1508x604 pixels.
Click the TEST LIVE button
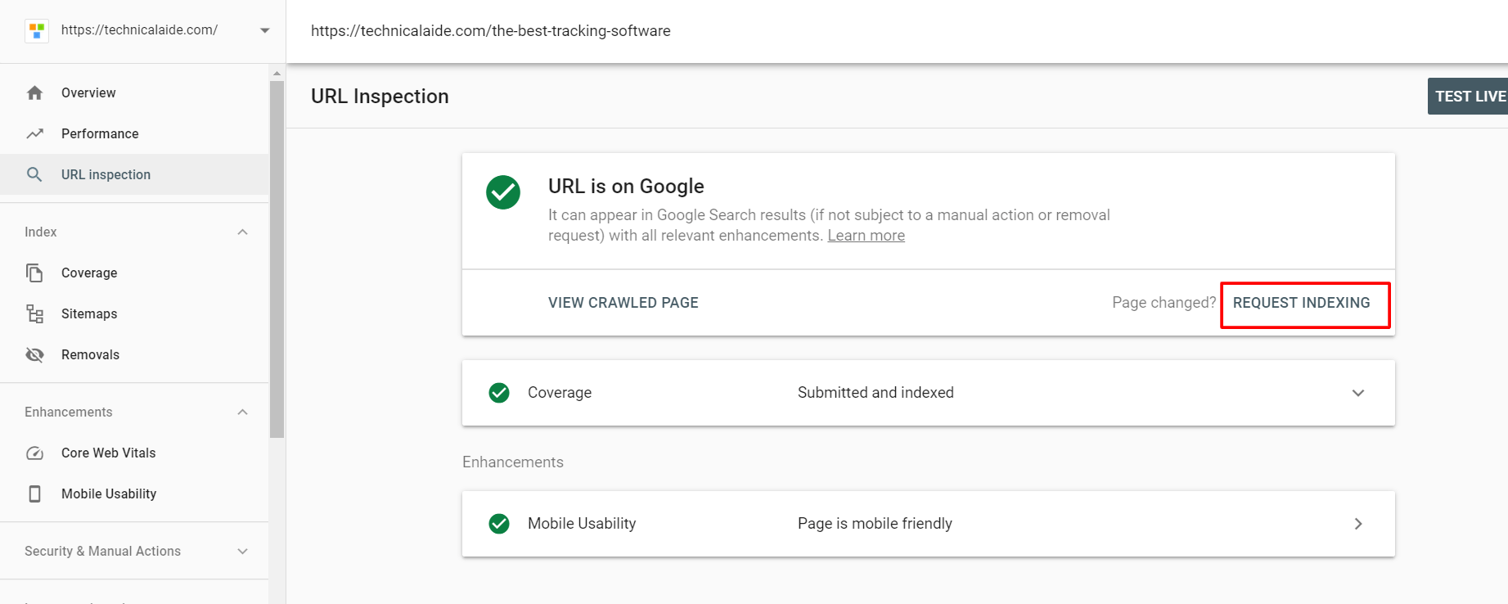pos(1468,96)
